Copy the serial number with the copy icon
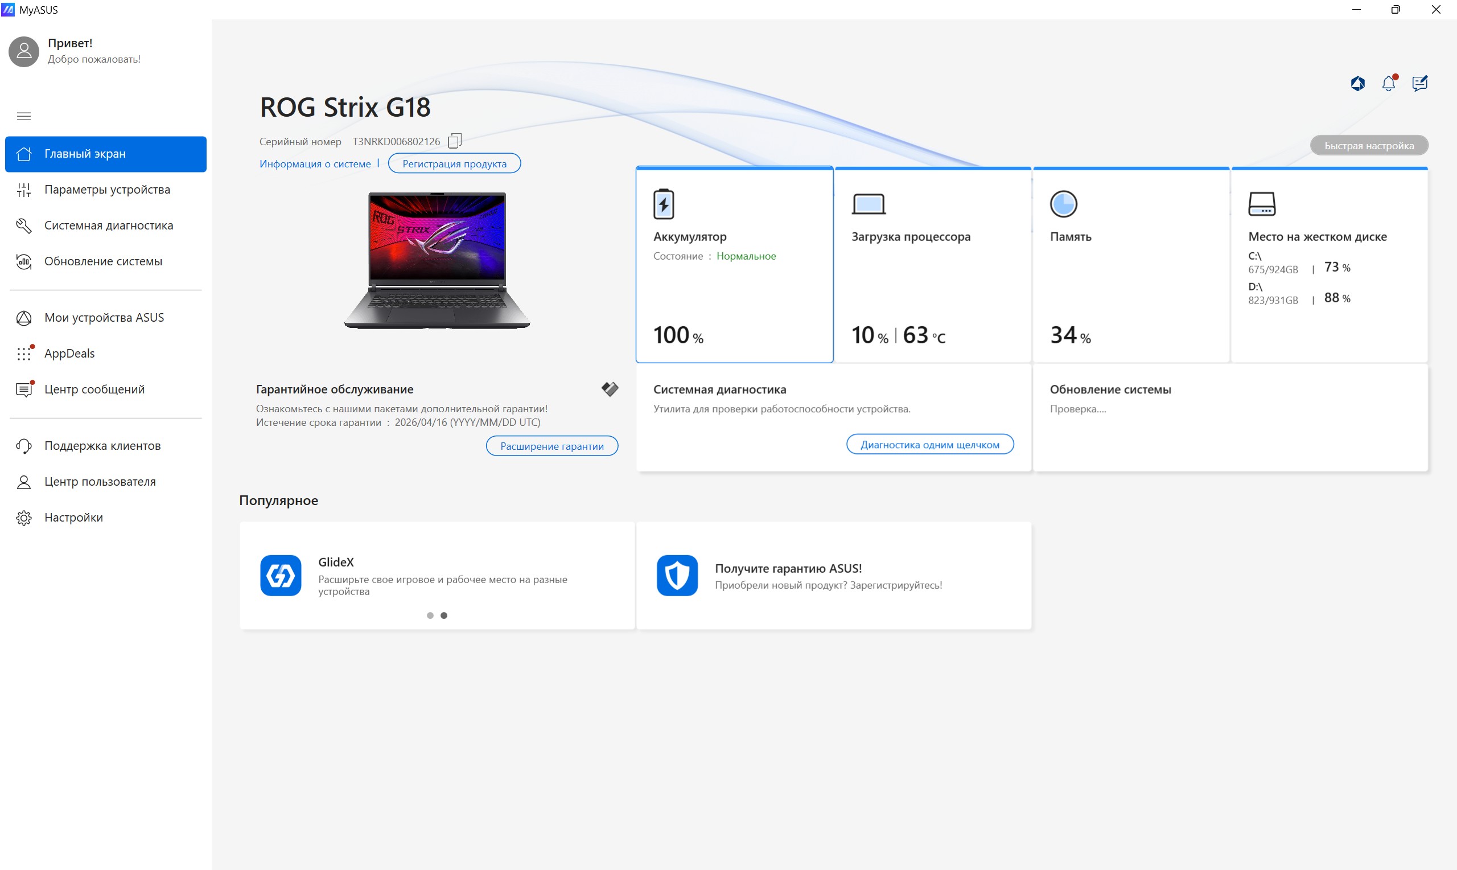 455,141
